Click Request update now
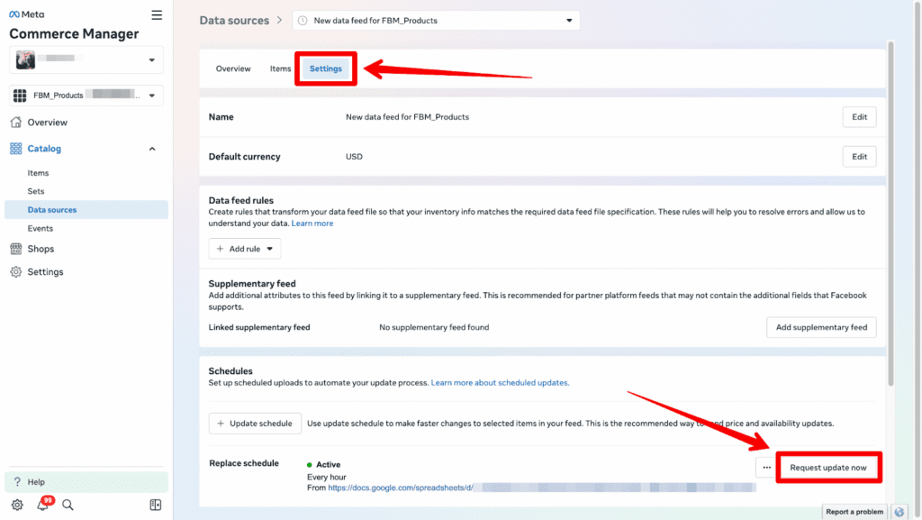Image resolution: width=922 pixels, height=520 pixels. click(828, 468)
